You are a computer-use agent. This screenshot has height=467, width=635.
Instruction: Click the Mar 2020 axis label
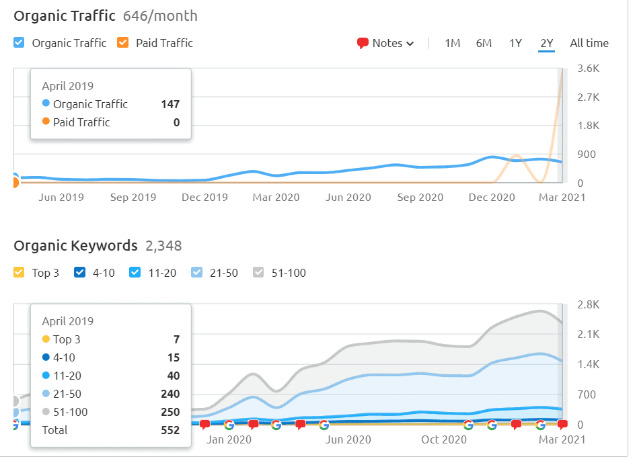pyautogui.click(x=276, y=197)
